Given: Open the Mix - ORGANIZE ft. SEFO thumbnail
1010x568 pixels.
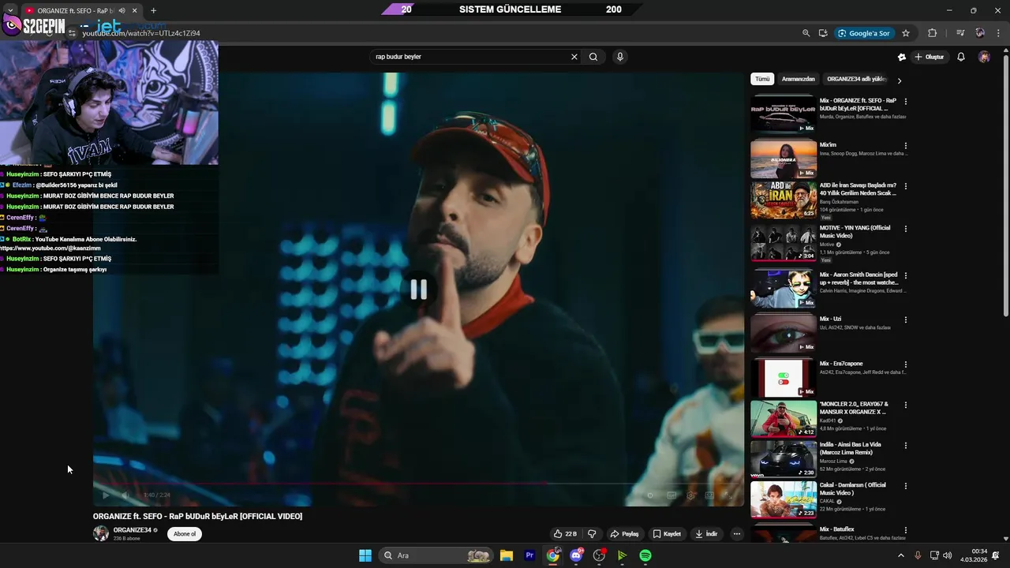Looking at the screenshot, I should pos(784,114).
